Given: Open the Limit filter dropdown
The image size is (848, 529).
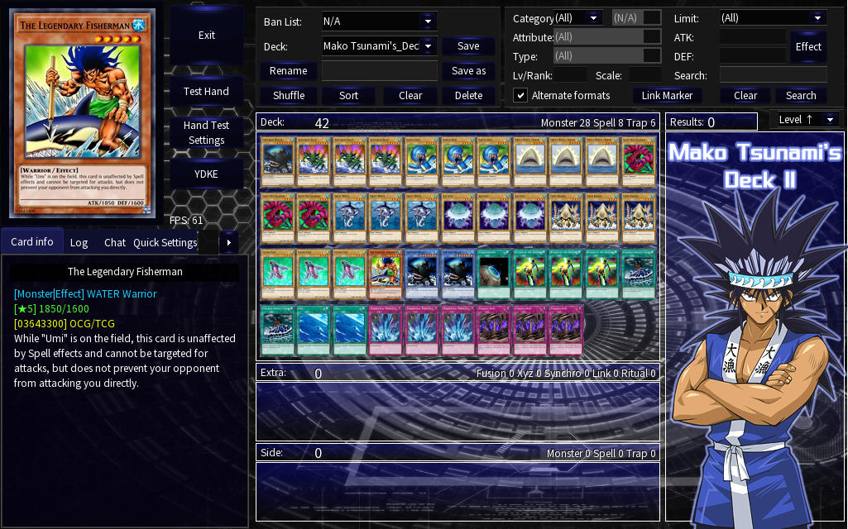Looking at the screenshot, I should [817, 18].
